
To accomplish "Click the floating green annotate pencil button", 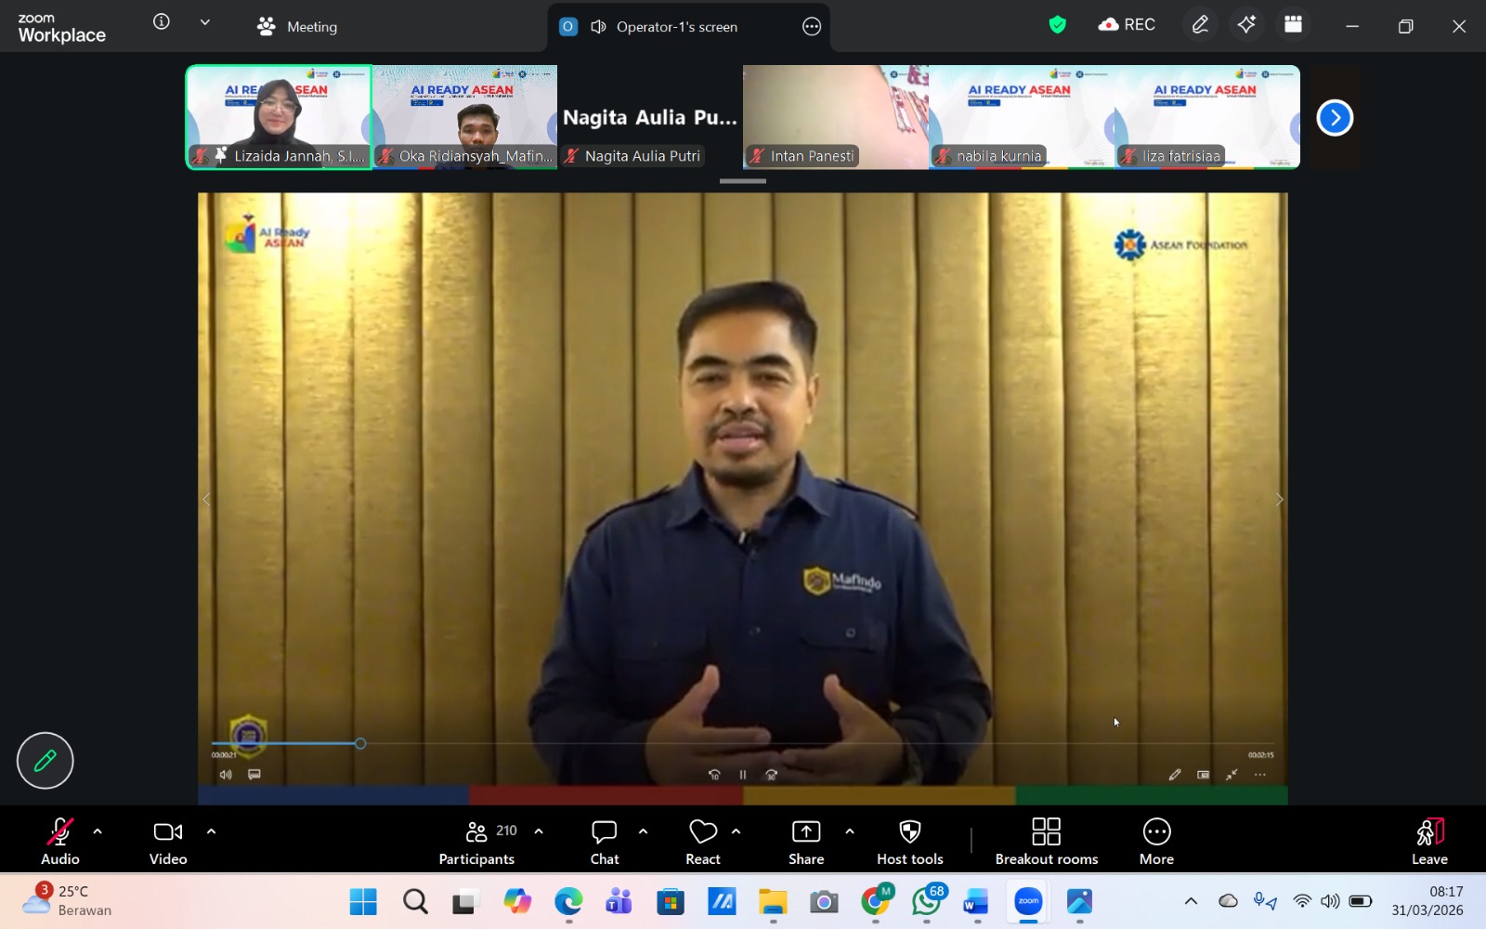I will 45,761.
